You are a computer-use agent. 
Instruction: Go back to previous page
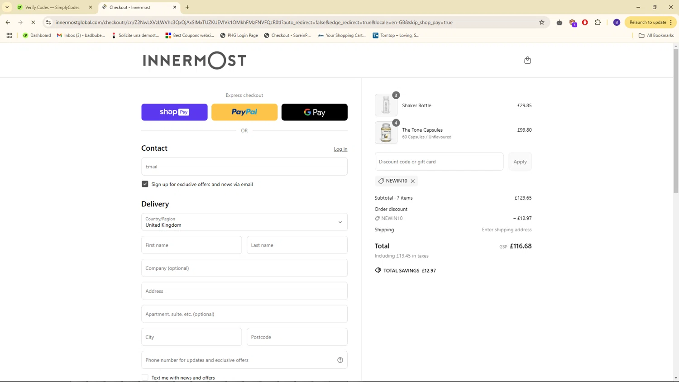click(x=8, y=22)
